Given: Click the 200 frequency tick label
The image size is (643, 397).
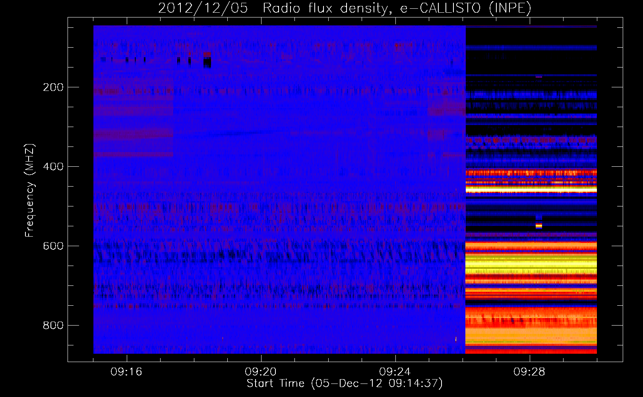Looking at the screenshot, I should 53,87.
